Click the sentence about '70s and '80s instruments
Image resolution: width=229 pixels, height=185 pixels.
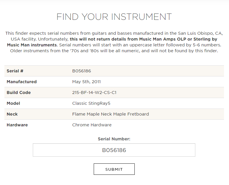coord(114,51)
